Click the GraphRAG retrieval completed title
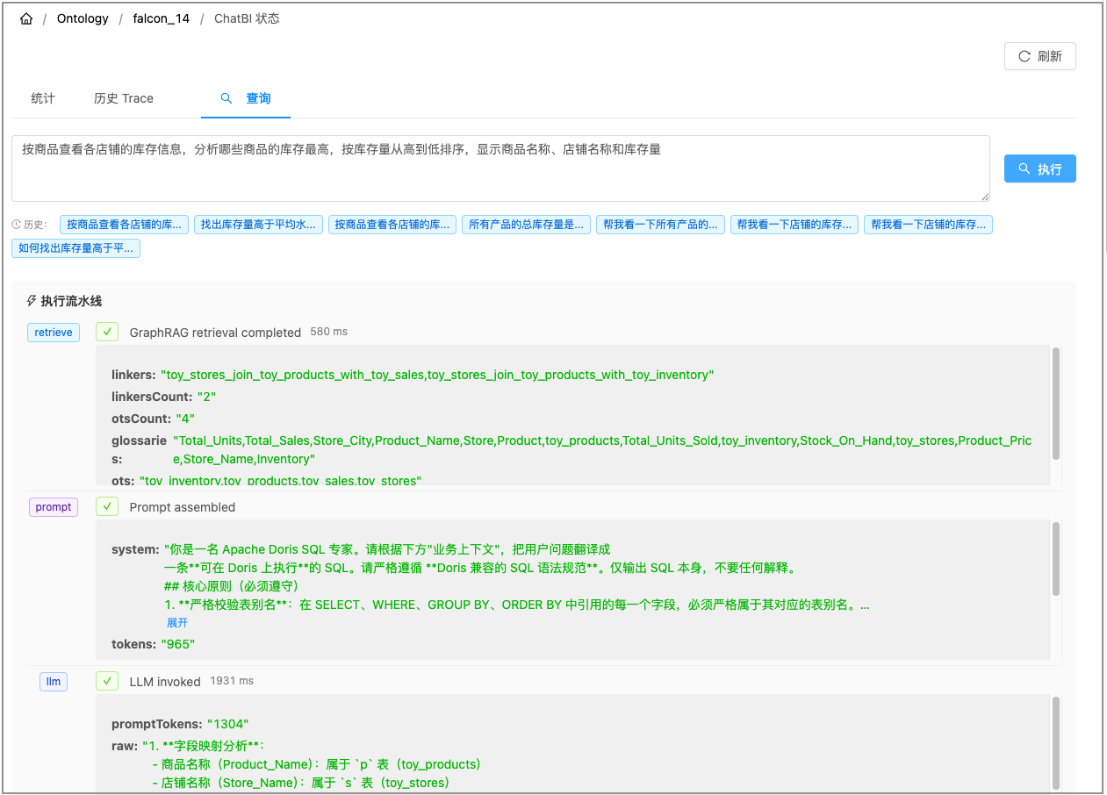This screenshot has height=795, width=1107. [215, 333]
